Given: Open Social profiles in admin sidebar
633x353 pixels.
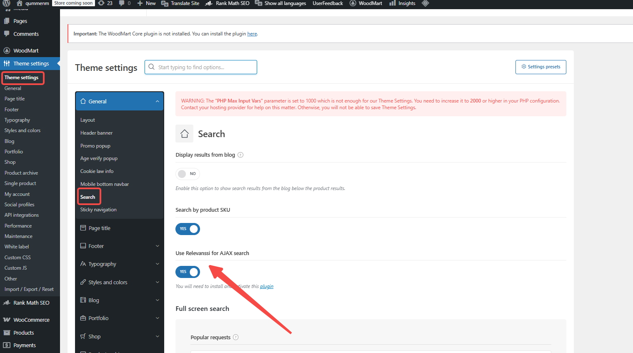Looking at the screenshot, I should (x=20, y=205).
